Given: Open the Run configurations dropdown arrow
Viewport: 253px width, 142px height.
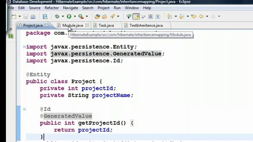Looking at the screenshot, I should (x=75, y=17).
